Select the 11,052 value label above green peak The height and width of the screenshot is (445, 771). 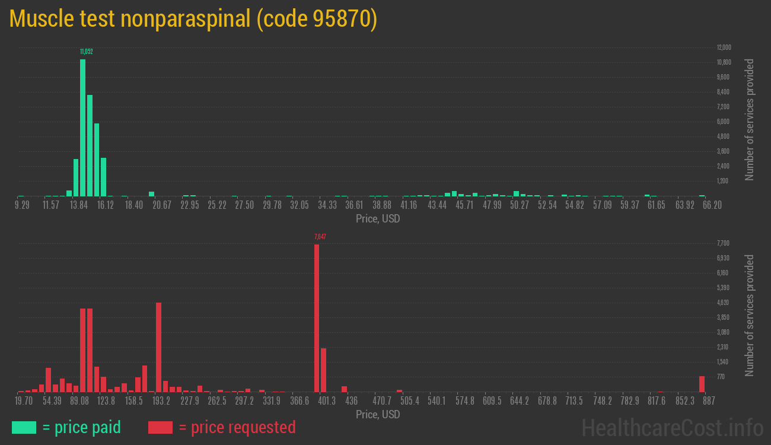click(x=87, y=52)
